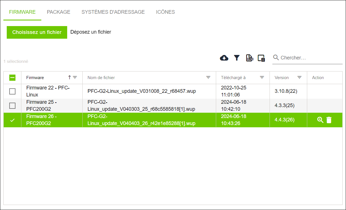This screenshot has width=346, height=210.
Task: Sort by Nom de fichier header
Action: coord(101,78)
